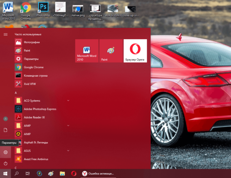Click the Windows Start button
This screenshot has width=231, height=178.
5,174
